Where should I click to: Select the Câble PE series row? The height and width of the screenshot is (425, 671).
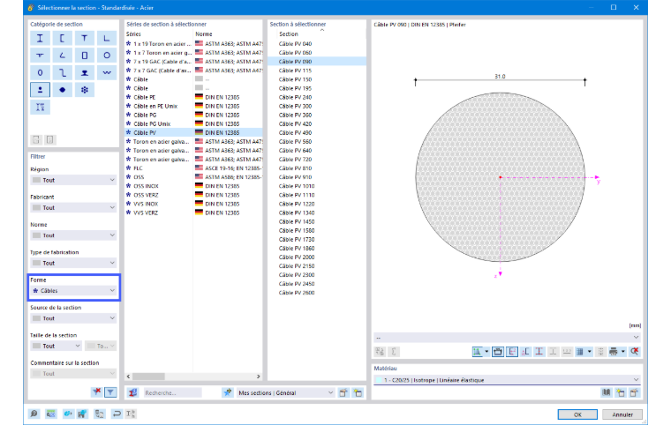click(193, 97)
